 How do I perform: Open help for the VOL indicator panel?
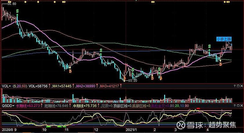click(235, 86)
